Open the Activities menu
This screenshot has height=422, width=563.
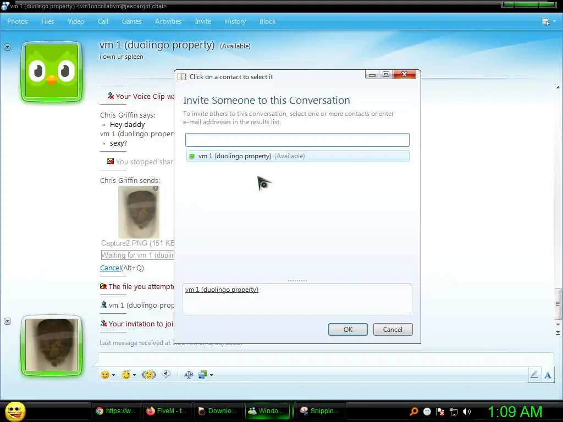(x=168, y=21)
